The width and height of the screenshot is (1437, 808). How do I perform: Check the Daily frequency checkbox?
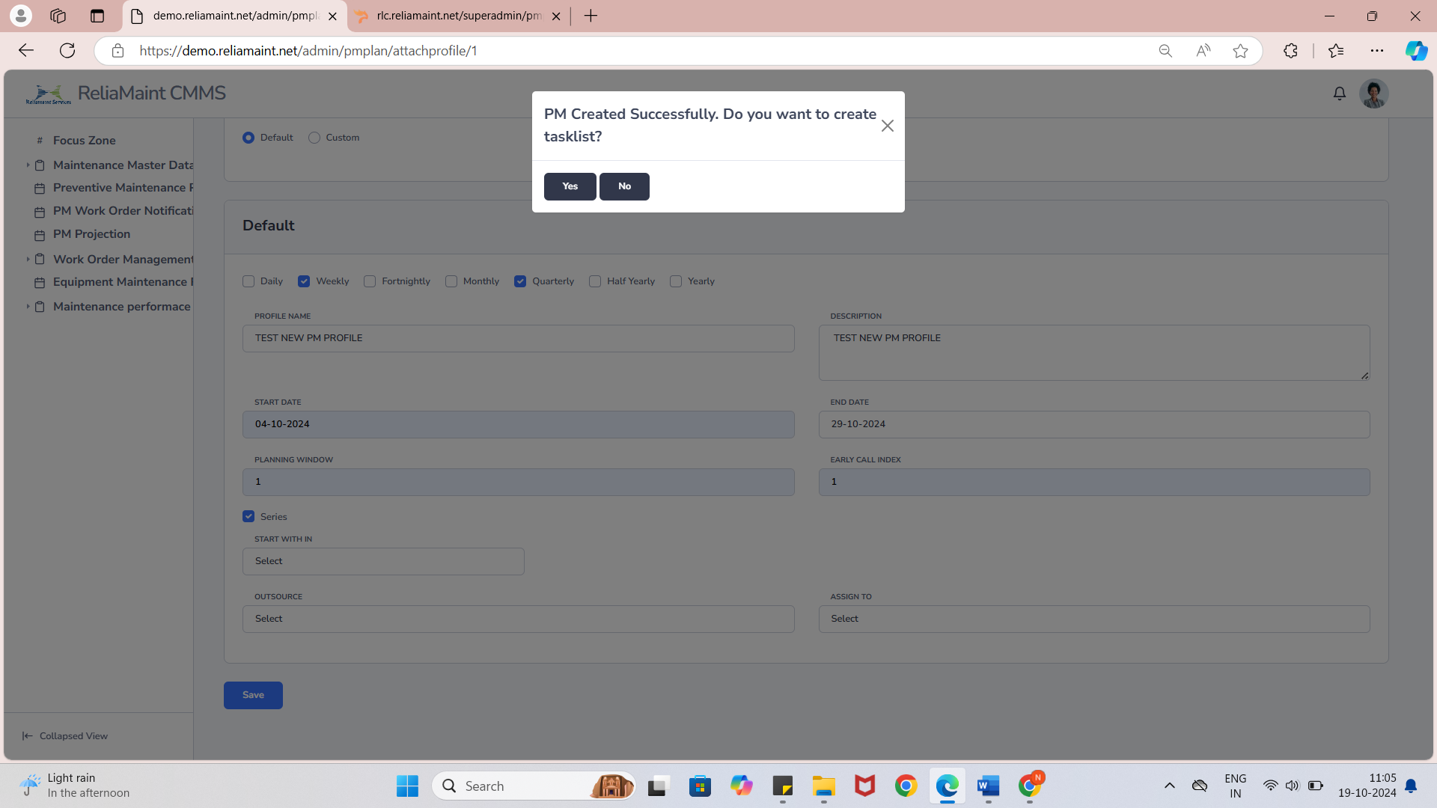tap(248, 281)
